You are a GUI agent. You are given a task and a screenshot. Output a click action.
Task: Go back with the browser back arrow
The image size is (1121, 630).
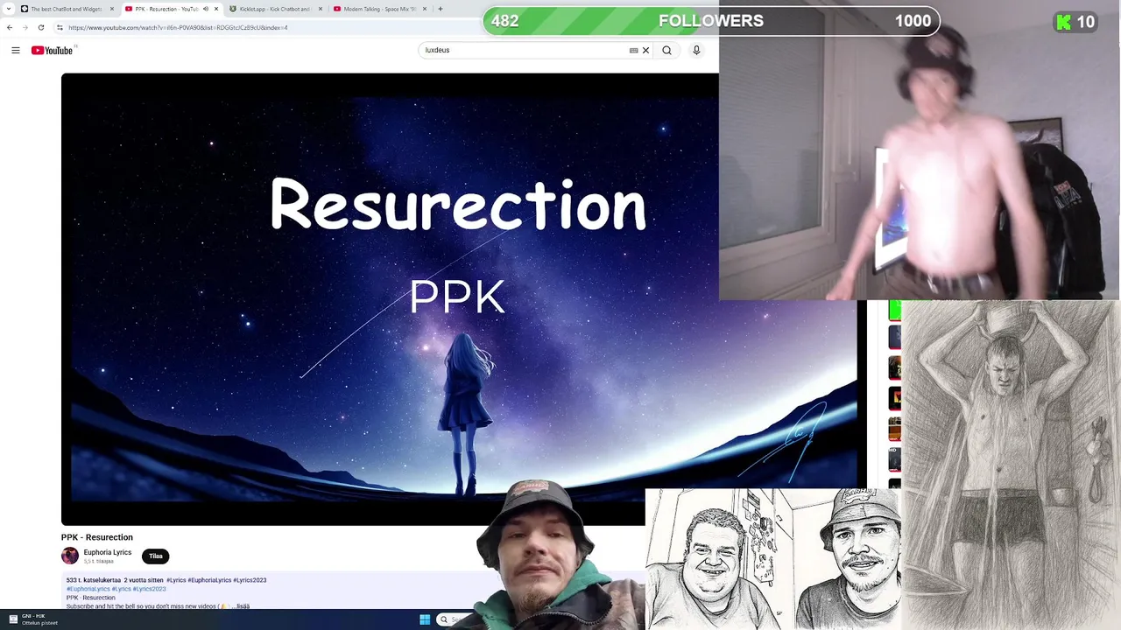tap(10, 27)
